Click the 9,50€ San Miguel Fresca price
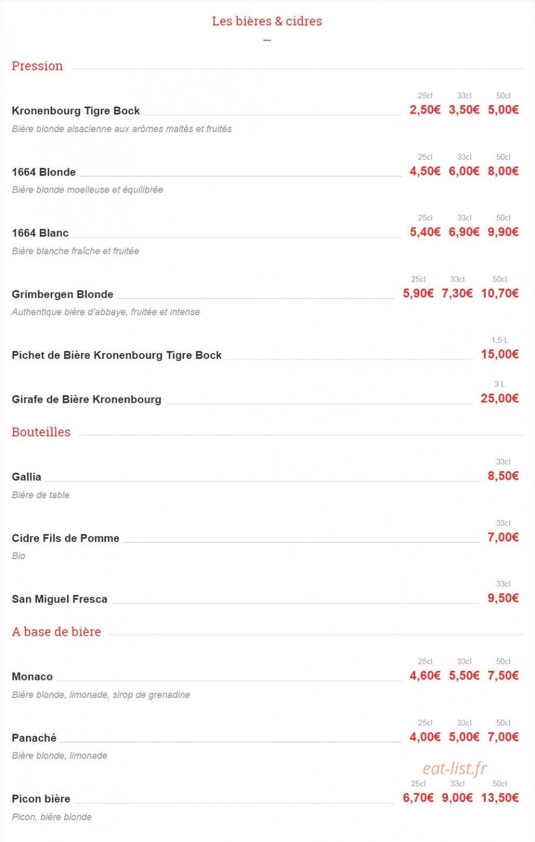 click(x=503, y=598)
